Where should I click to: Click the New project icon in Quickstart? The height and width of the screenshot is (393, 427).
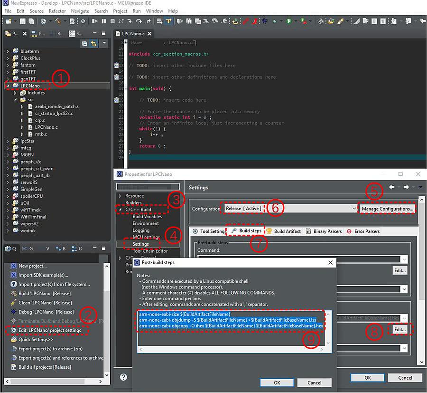pyautogui.click(x=14, y=266)
